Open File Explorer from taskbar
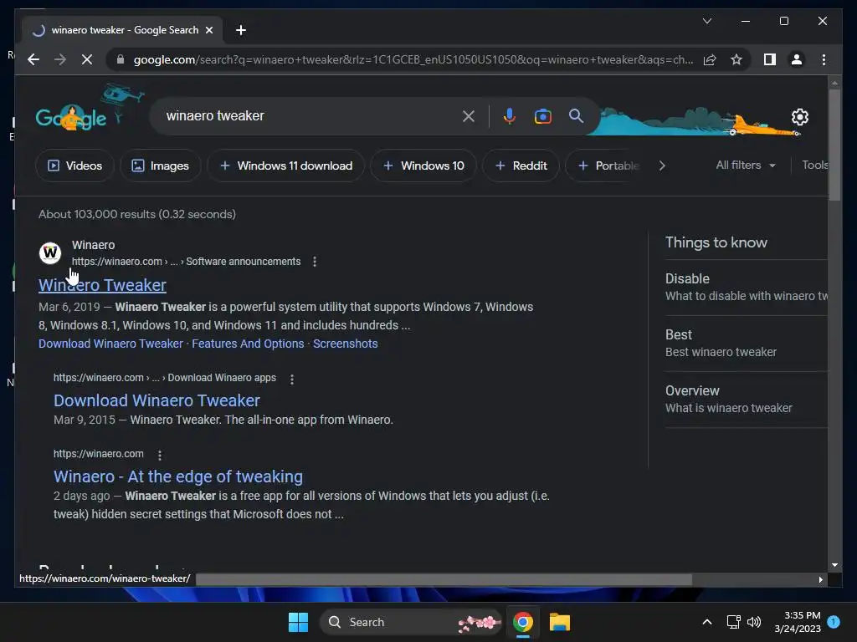Screen dimensions: 857x642 click(x=560, y=622)
